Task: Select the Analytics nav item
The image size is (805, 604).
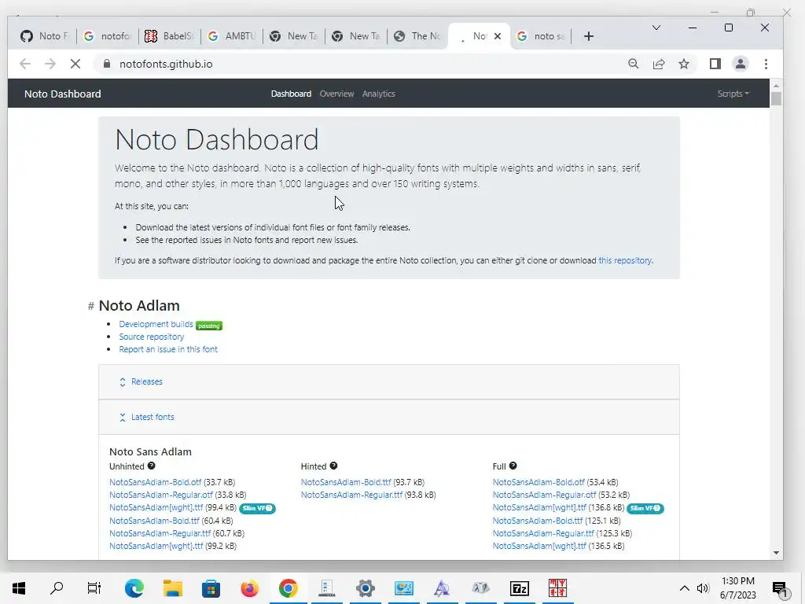Action: (x=378, y=94)
